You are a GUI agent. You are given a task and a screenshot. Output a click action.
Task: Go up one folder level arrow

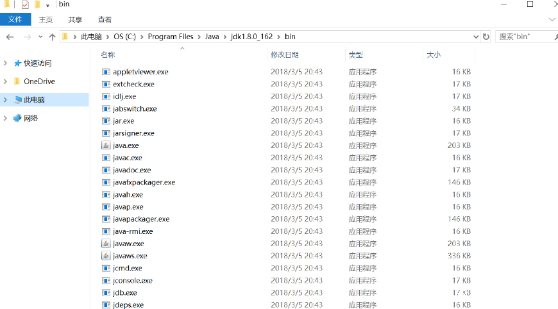click(53, 37)
